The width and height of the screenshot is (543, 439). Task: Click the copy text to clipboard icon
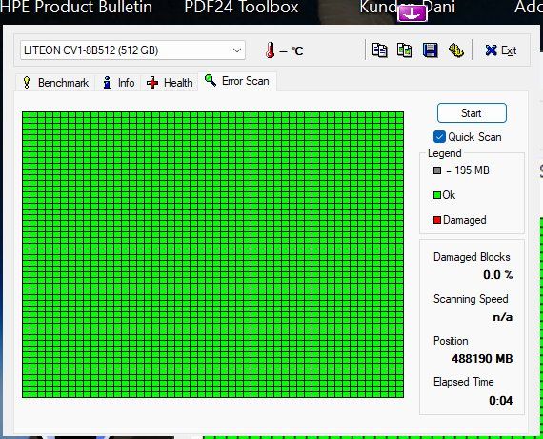[379, 50]
